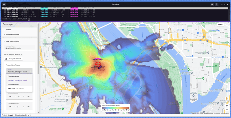The height and width of the screenshot is (118, 231).
Task: Open the terminal three-dot menu
Action: [x=217, y=4]
